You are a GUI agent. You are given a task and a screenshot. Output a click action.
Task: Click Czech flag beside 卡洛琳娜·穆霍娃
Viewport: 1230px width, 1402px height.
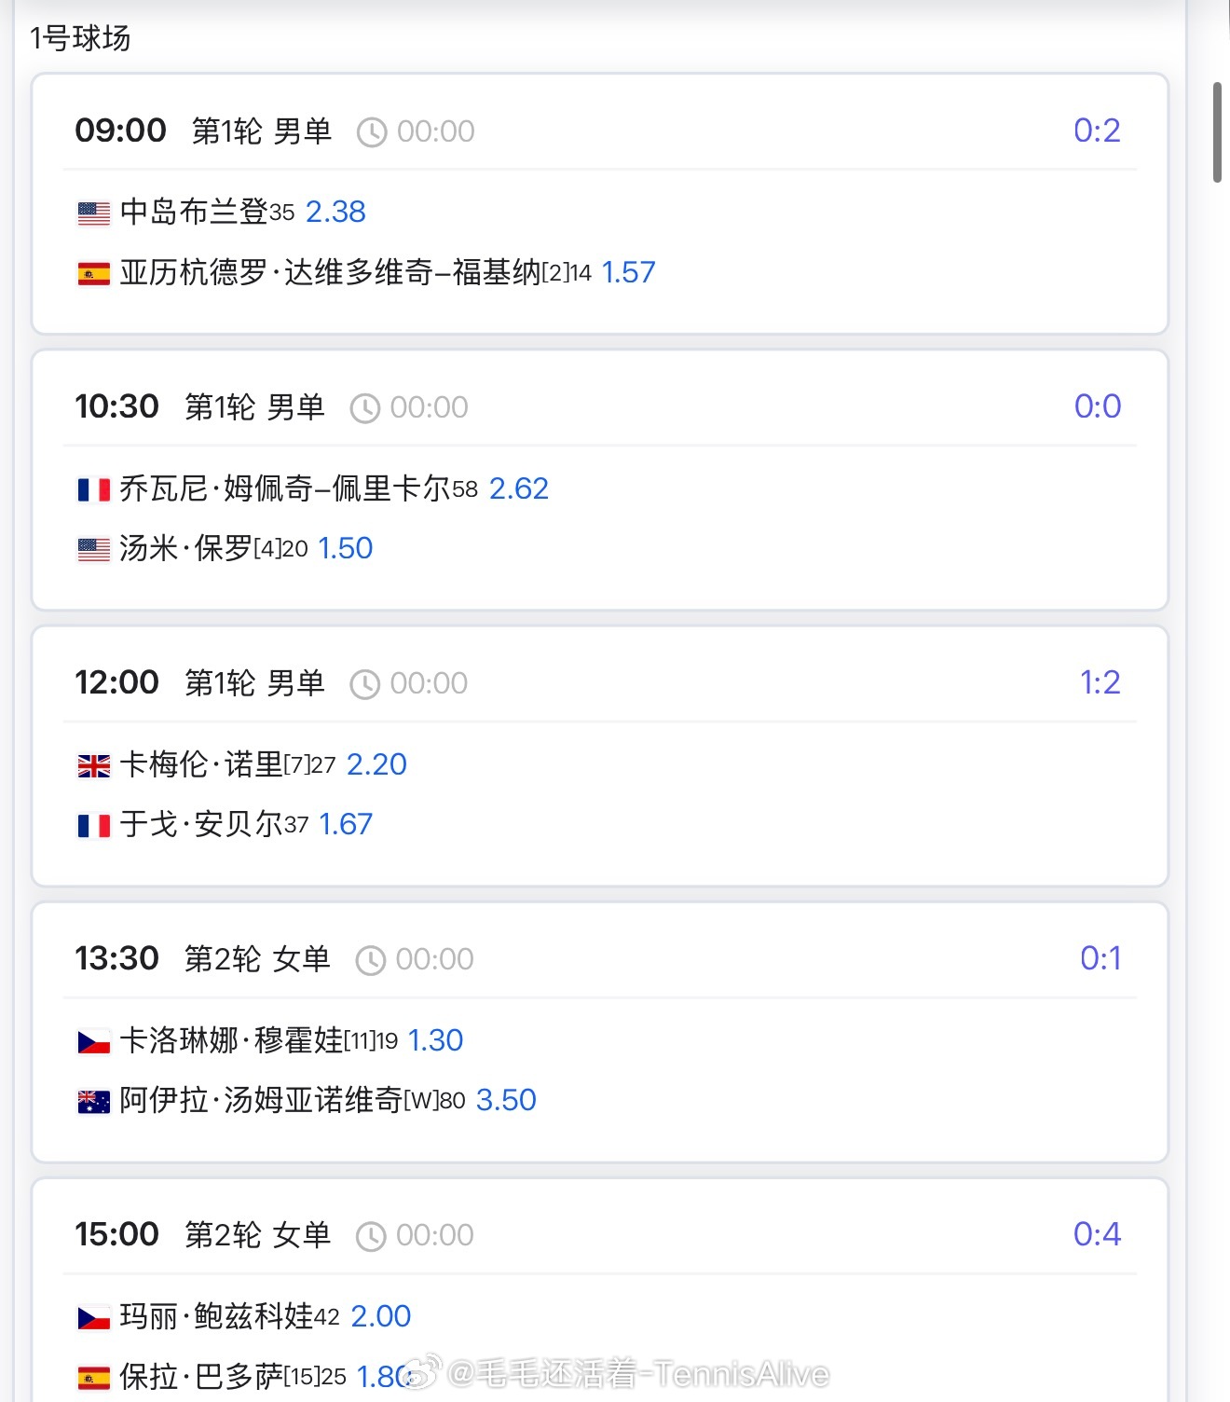click(x=93, y=1041)
